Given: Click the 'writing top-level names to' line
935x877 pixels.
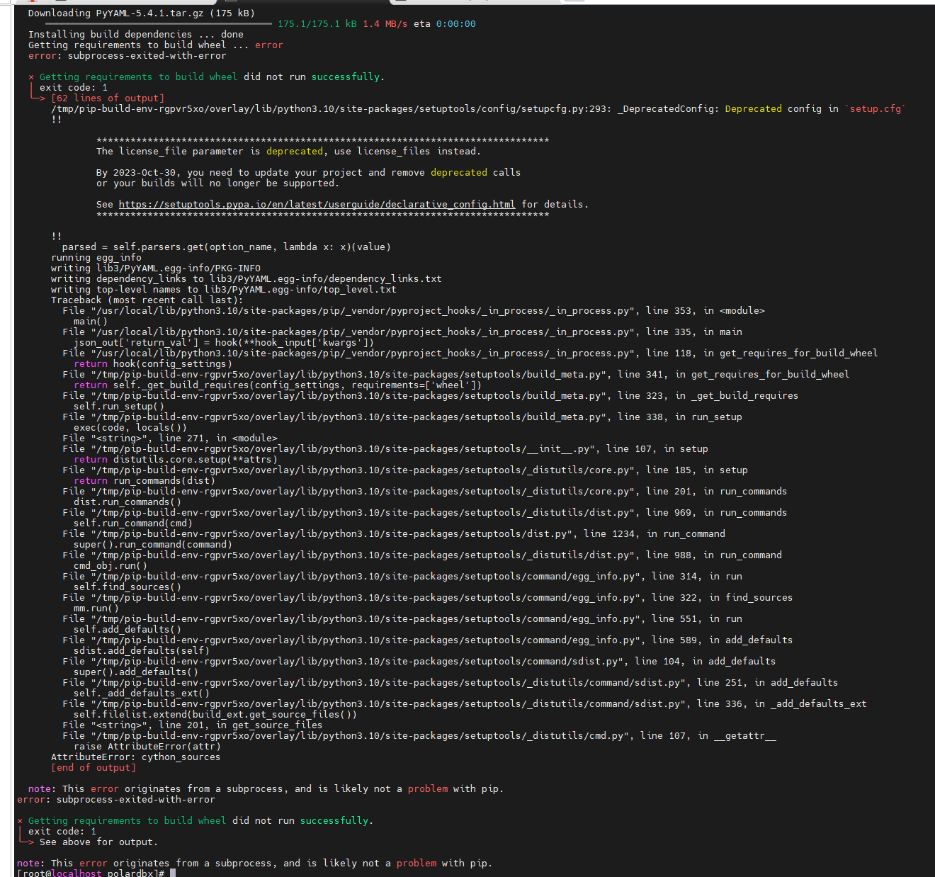Looking at the screenshot, I should point(223,290).
